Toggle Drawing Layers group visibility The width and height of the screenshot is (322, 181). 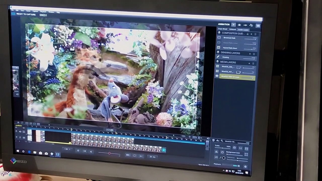(218, 52)
